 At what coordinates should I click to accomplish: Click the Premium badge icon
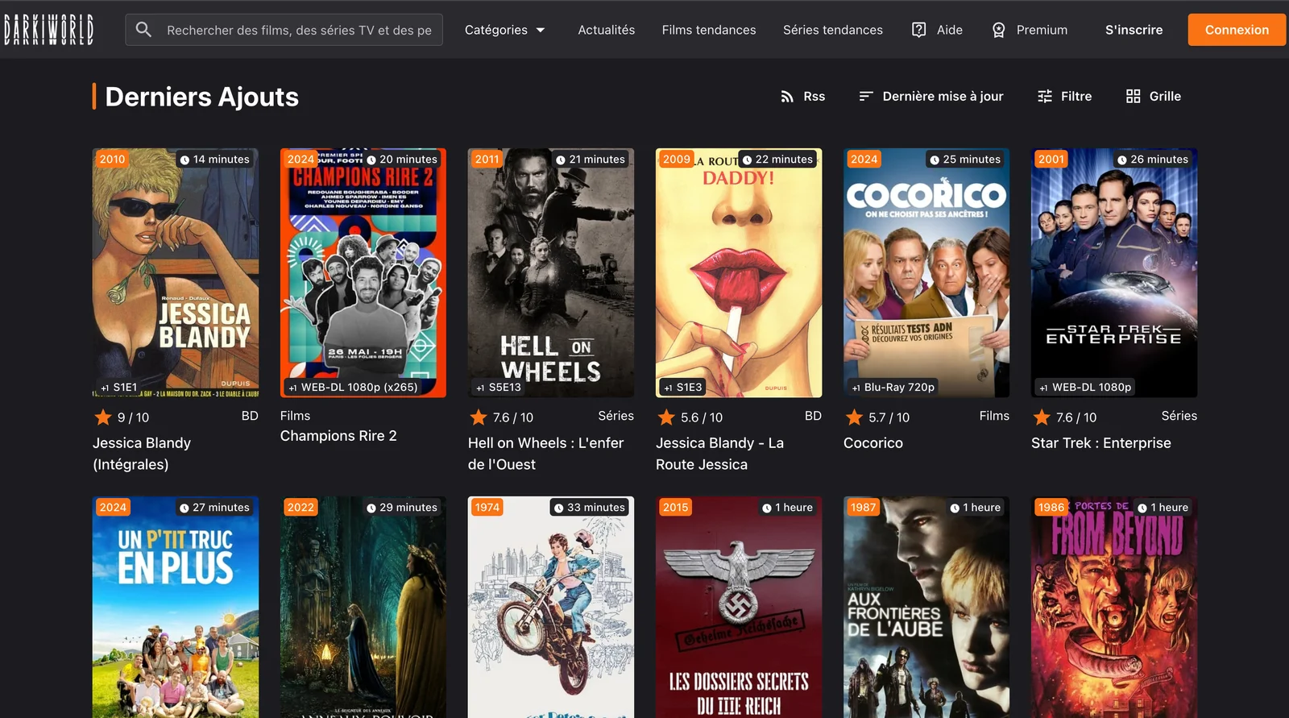point(998,30)
